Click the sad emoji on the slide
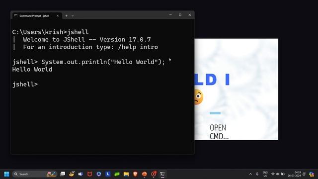The width and height of the screenshot is (318, 179). coord(198,97)
